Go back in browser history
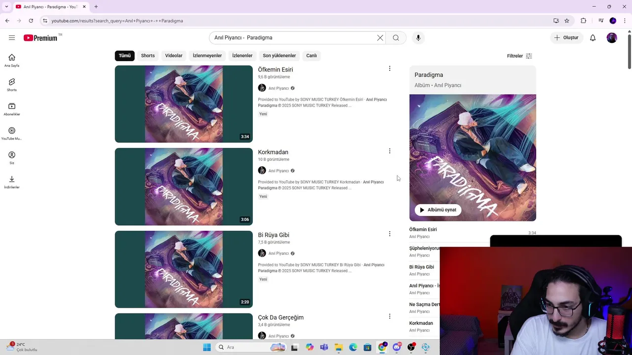632x355 pixels. pos(7,21)
